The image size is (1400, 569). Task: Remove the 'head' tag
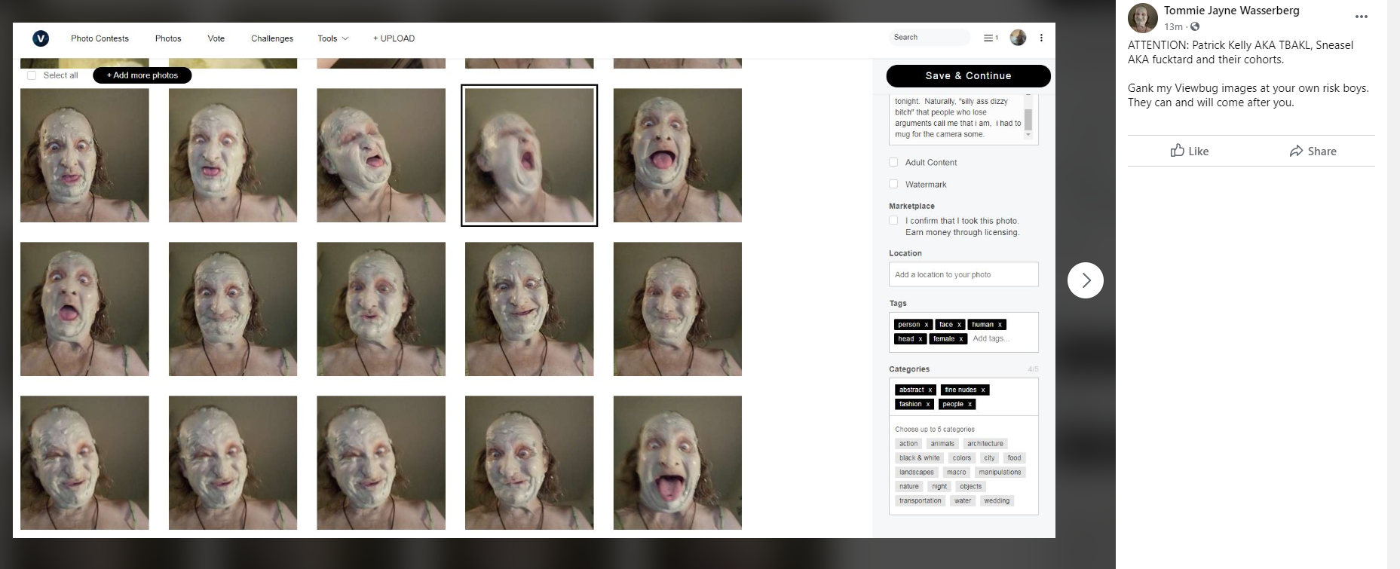pos(921,339)
